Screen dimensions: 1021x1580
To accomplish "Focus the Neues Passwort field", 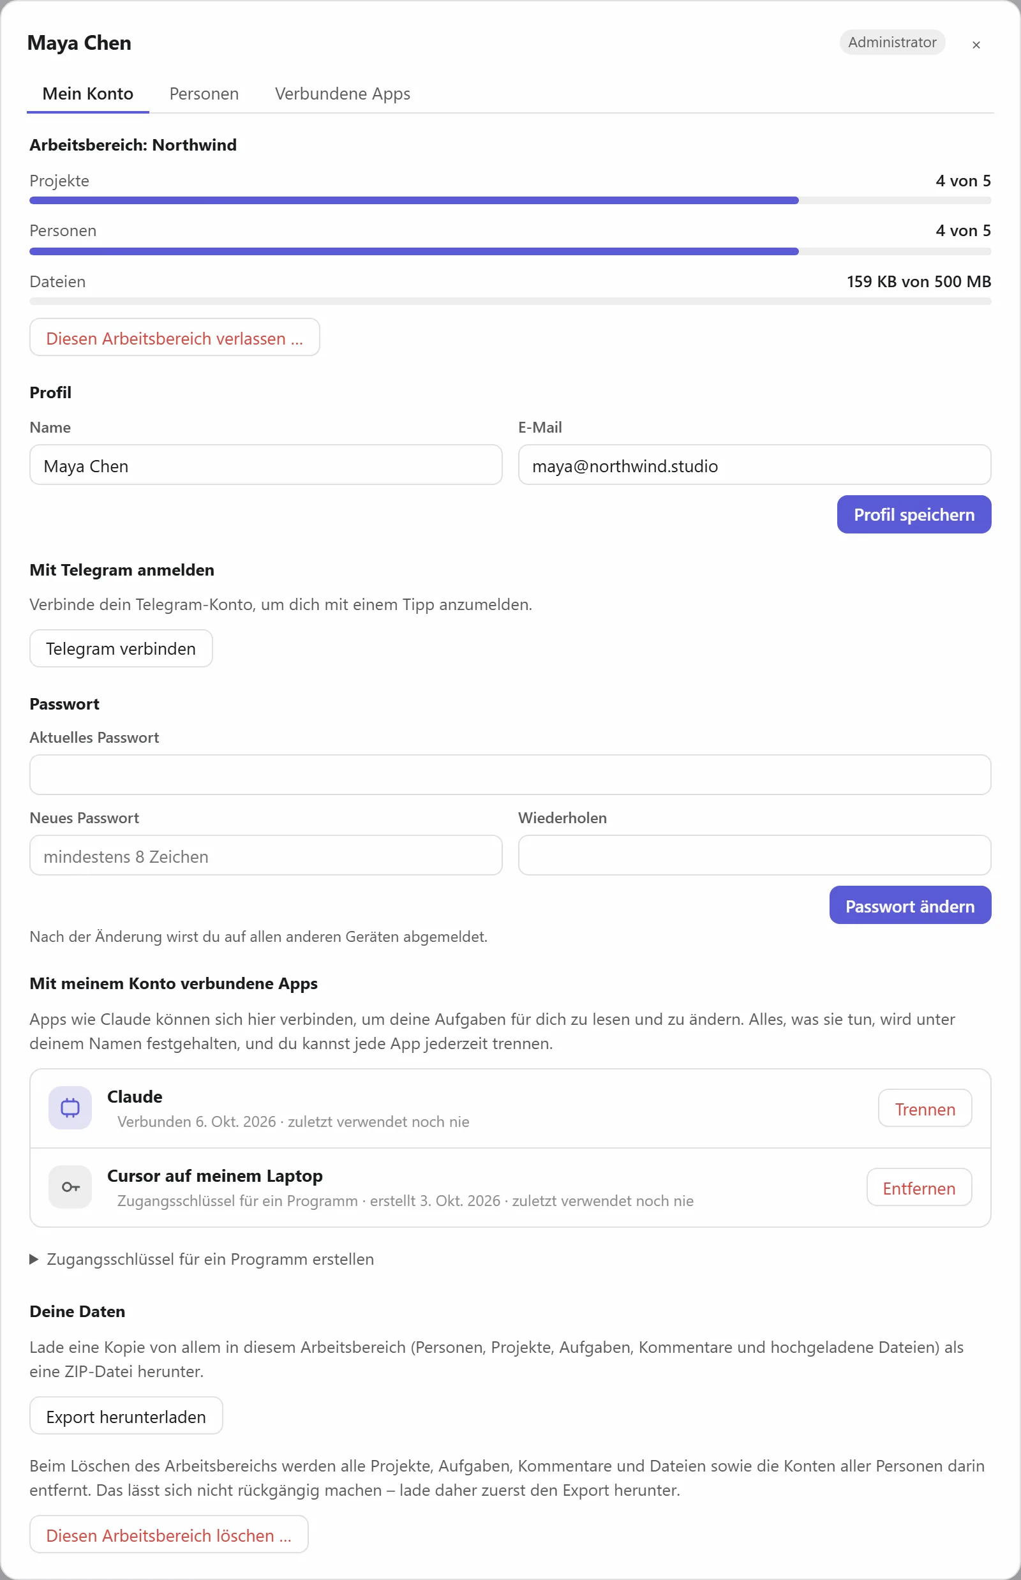I will [x=266, y=855].
